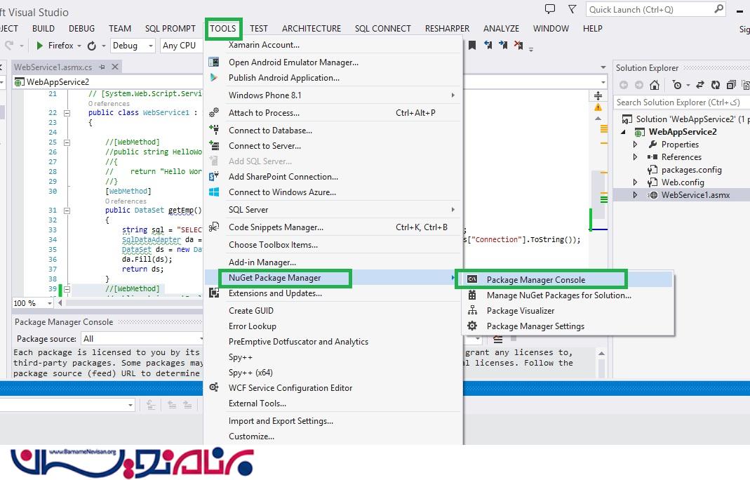This screenshot has height=480, width=750.
Task: Click the Home icon in Solution Explorer
Action: click(655, 85)
